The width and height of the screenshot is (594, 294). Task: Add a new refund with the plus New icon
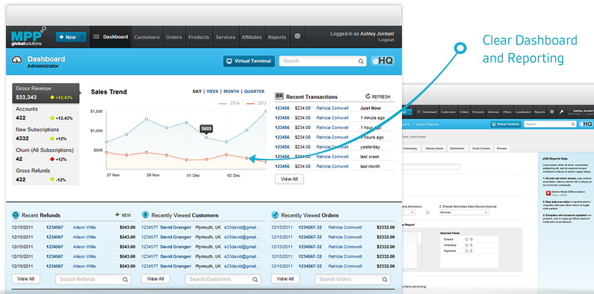[x=117, y=215]
